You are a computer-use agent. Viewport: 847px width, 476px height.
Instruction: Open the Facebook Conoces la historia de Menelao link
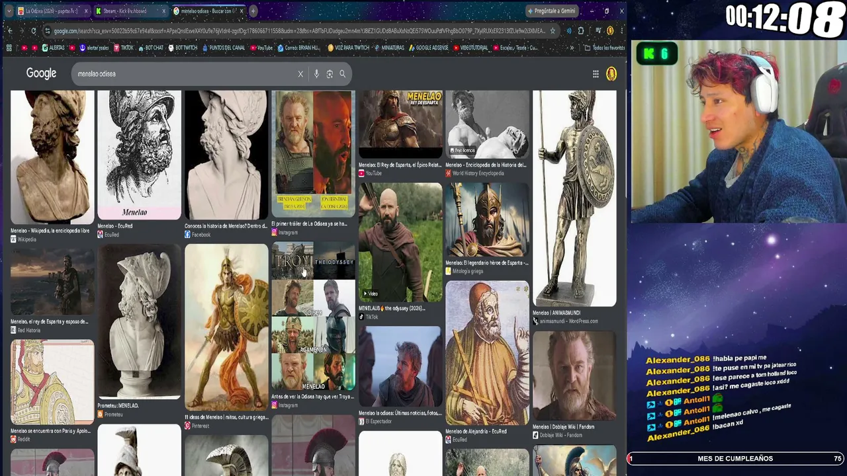coord(226,226)
